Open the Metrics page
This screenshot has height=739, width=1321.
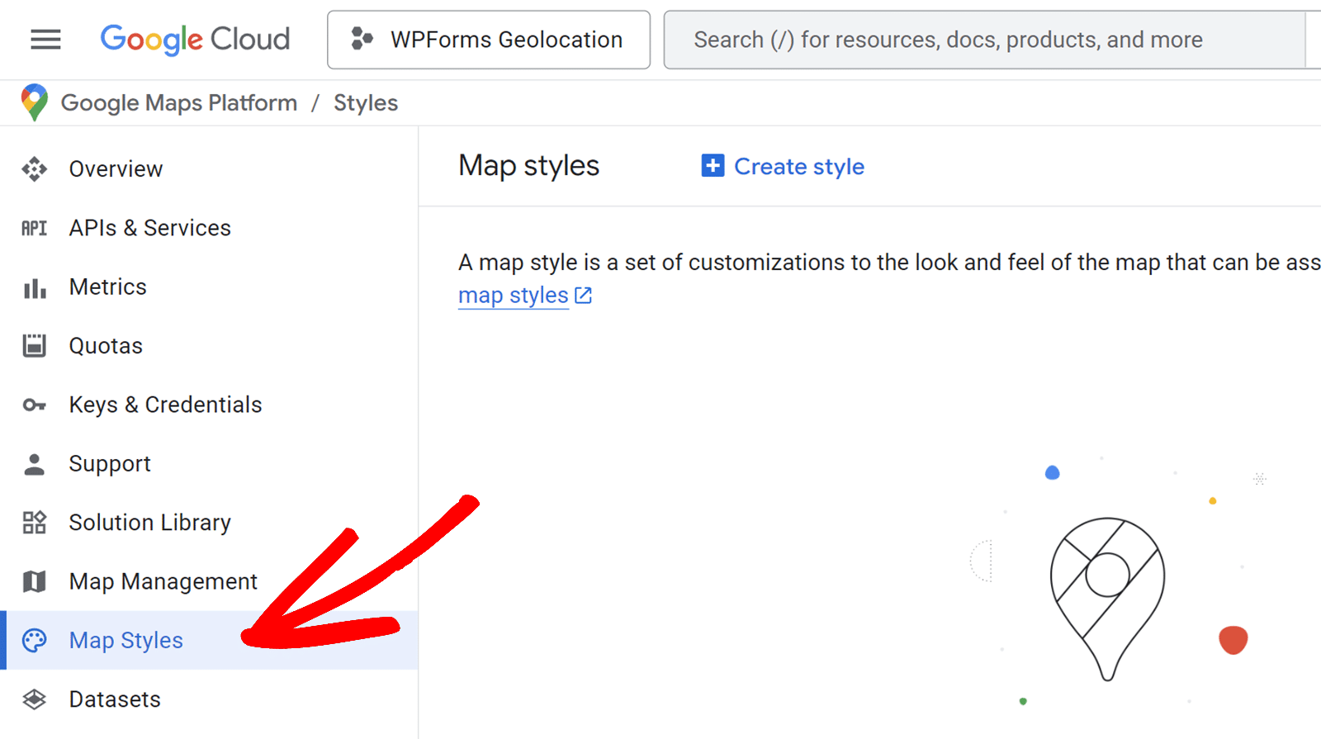[x=209, y=287]
